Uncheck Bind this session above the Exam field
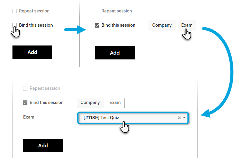The height and width of the screenshot is (158, 234). tap(25, 103)
